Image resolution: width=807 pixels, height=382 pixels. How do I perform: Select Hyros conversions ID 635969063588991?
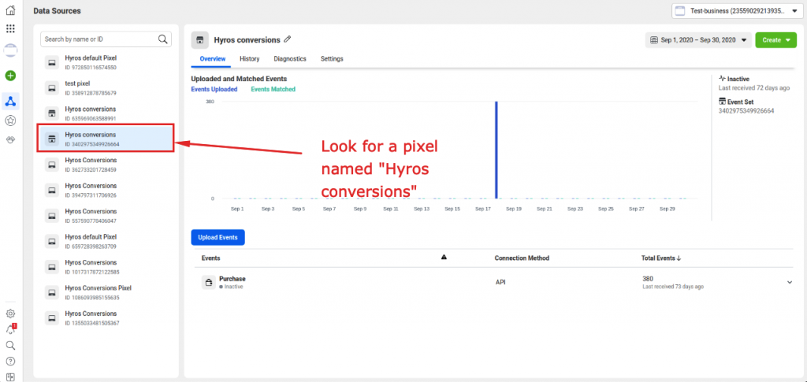(x=106, y=113)
